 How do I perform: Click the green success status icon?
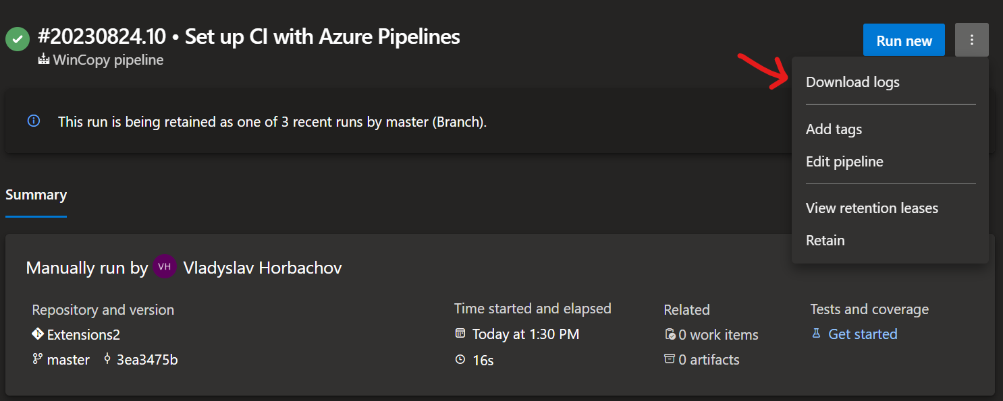coord(18,38)
